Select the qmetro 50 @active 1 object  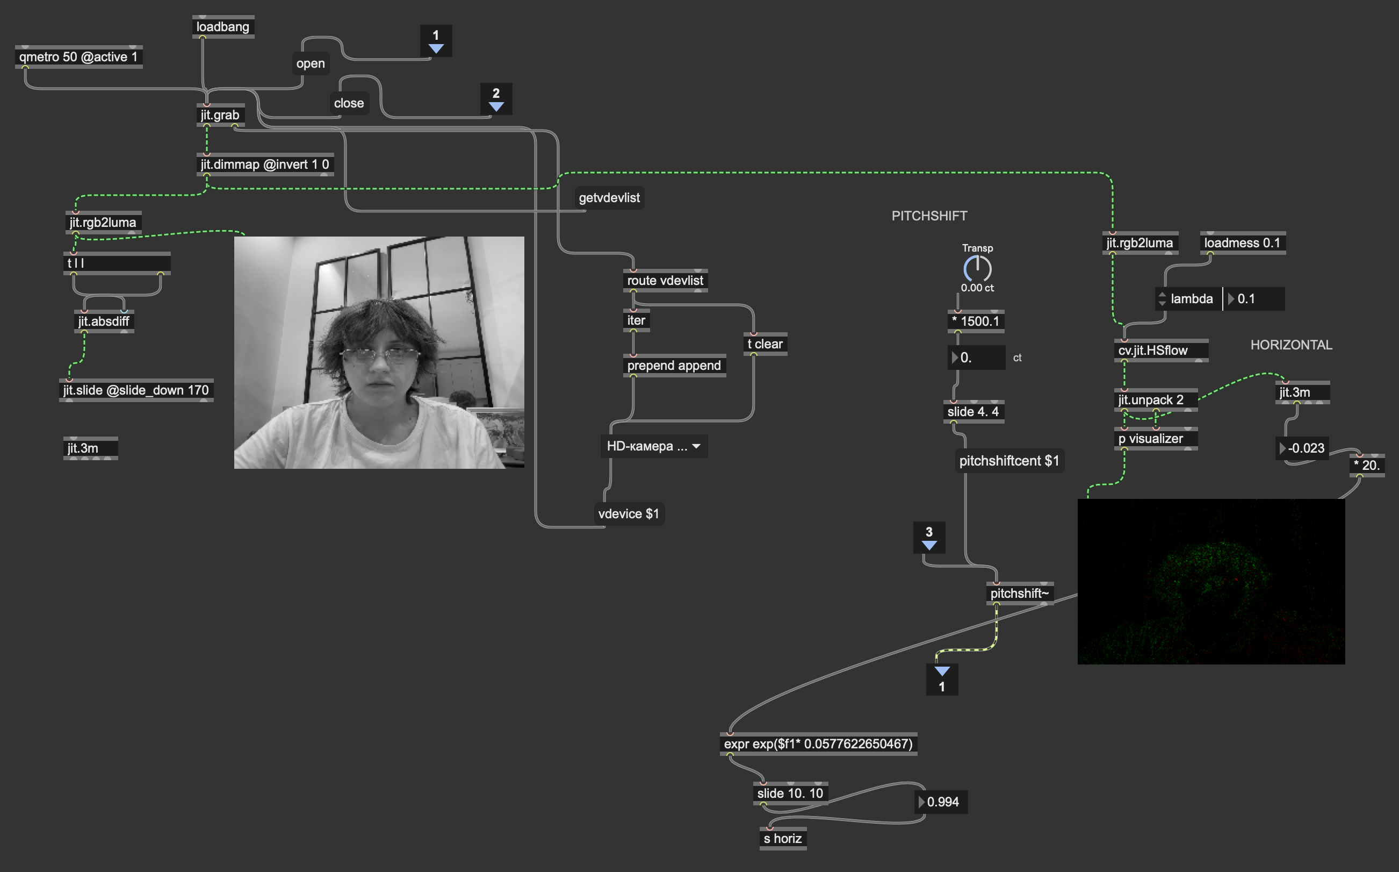pyautogui.click(x=78, y=56)
